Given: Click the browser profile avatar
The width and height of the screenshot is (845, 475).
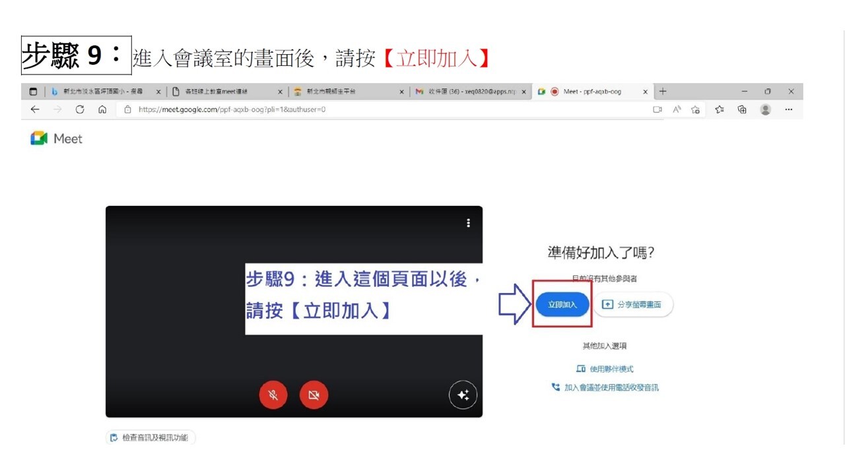Looking at the screenshot, I should tap(766, 110).
